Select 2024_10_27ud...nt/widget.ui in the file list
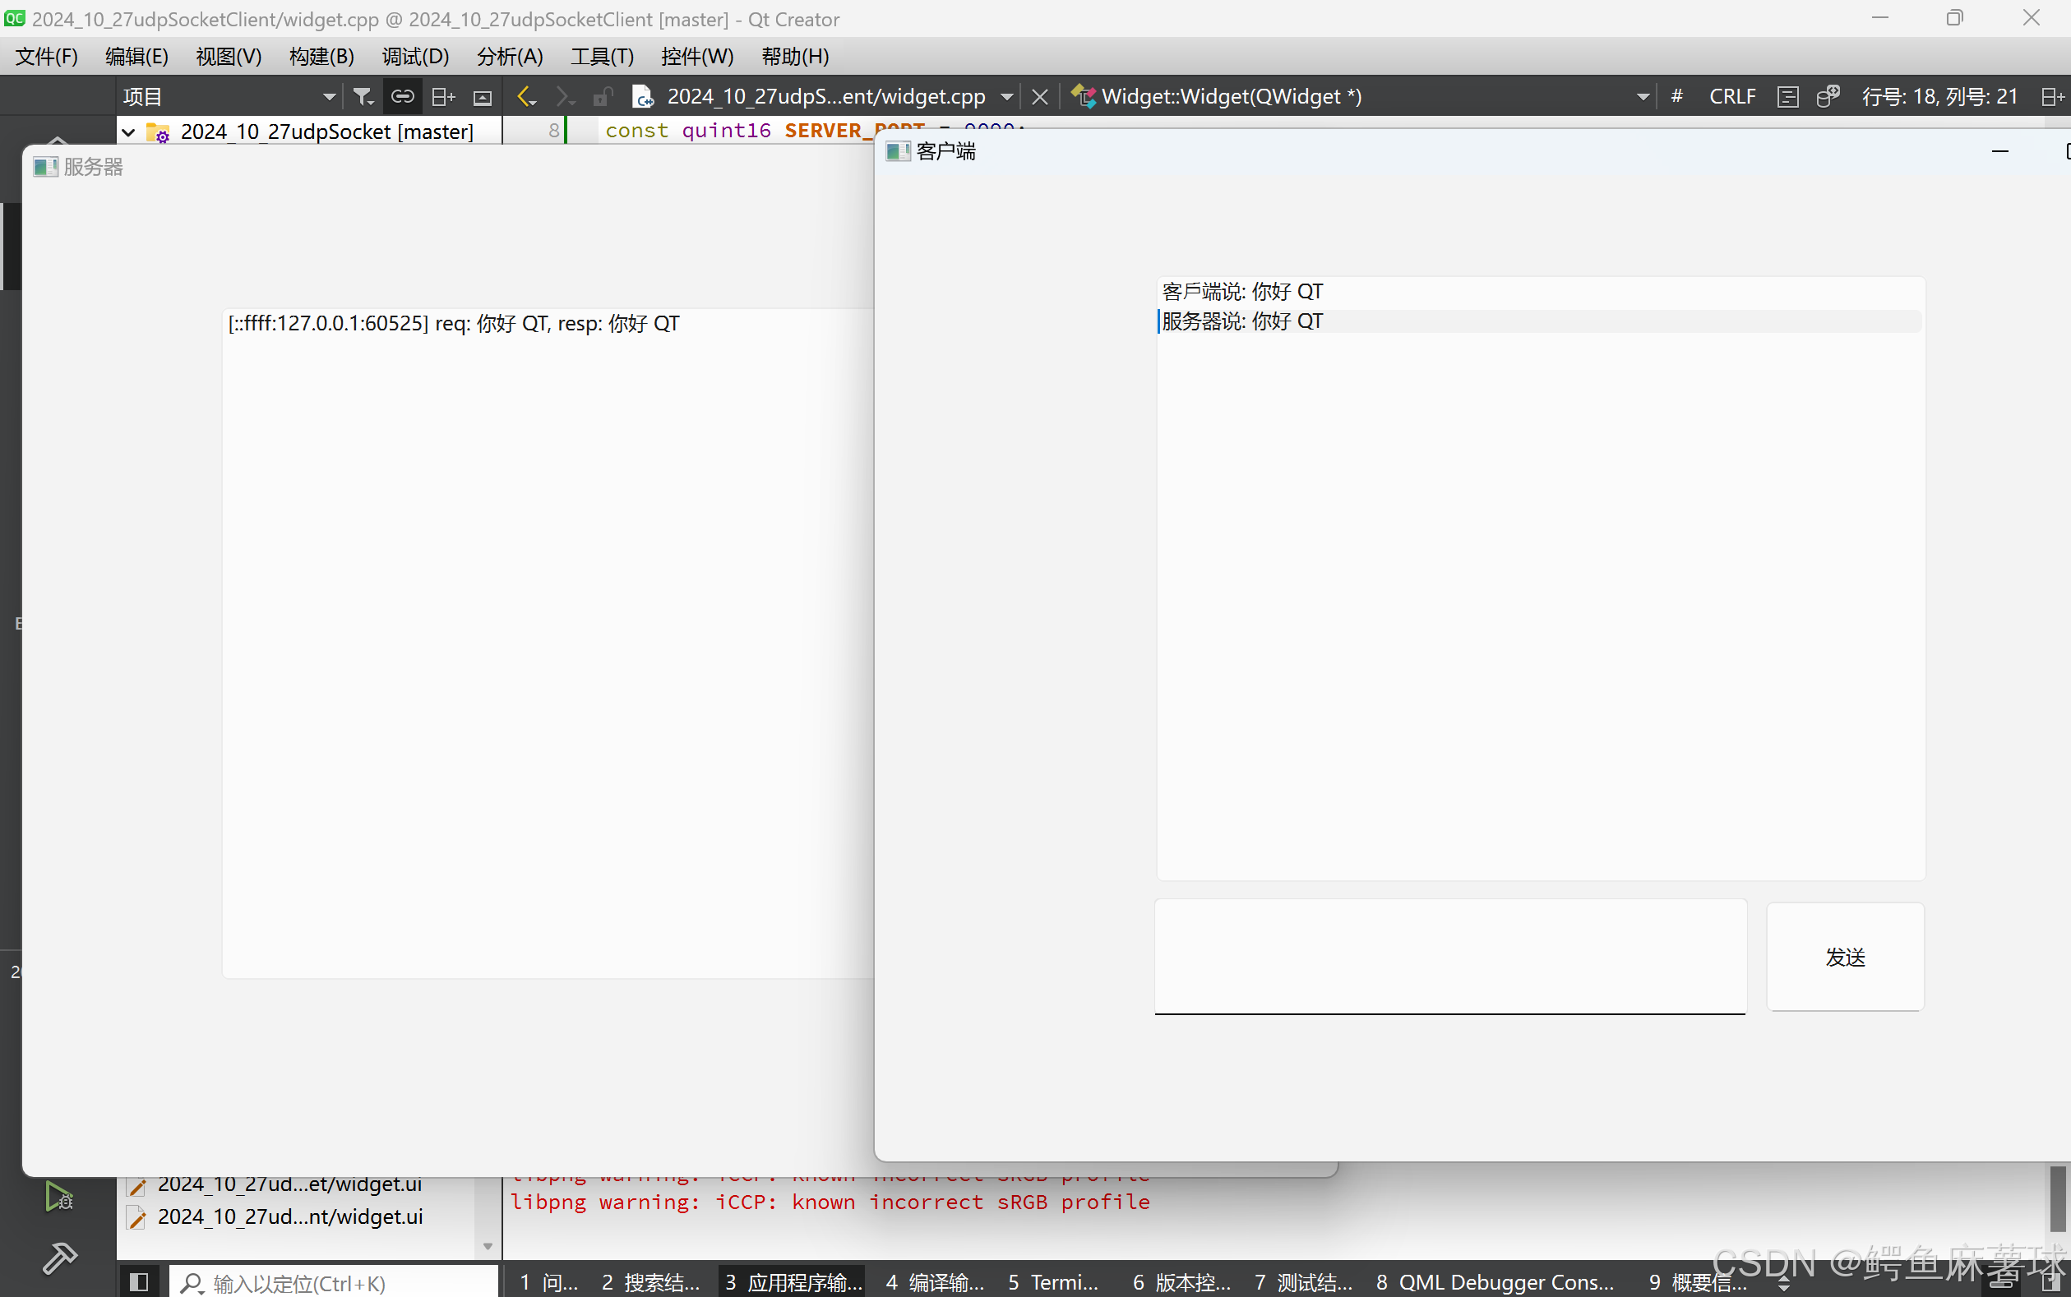The height and width of the screenshot is (1297, 2071). (290, 1216)
